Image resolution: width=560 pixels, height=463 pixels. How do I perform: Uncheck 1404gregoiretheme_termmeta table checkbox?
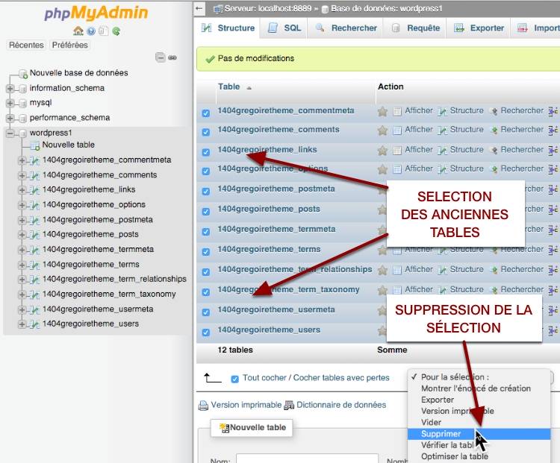click(206, 231)
